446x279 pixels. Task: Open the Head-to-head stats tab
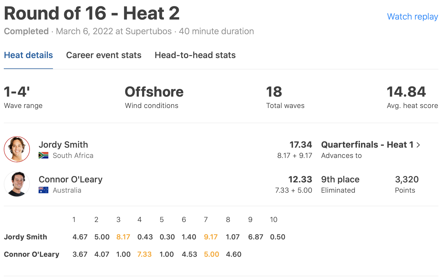pyautogui.click(x=195, y=55)
